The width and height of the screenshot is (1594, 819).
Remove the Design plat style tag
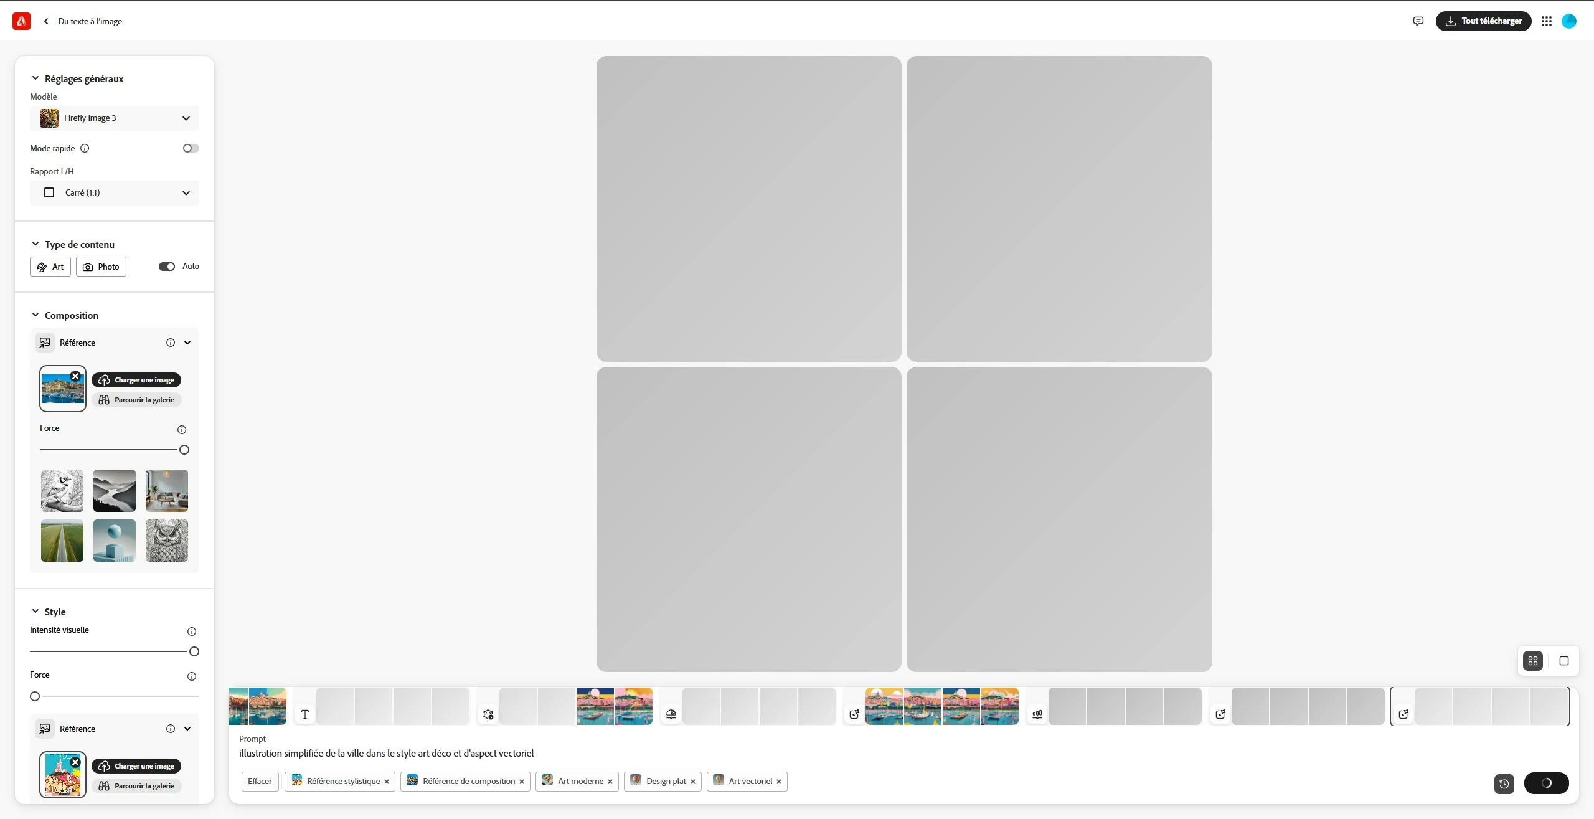[693, 782]
